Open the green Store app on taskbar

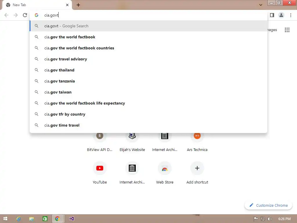tap(45, 219)
